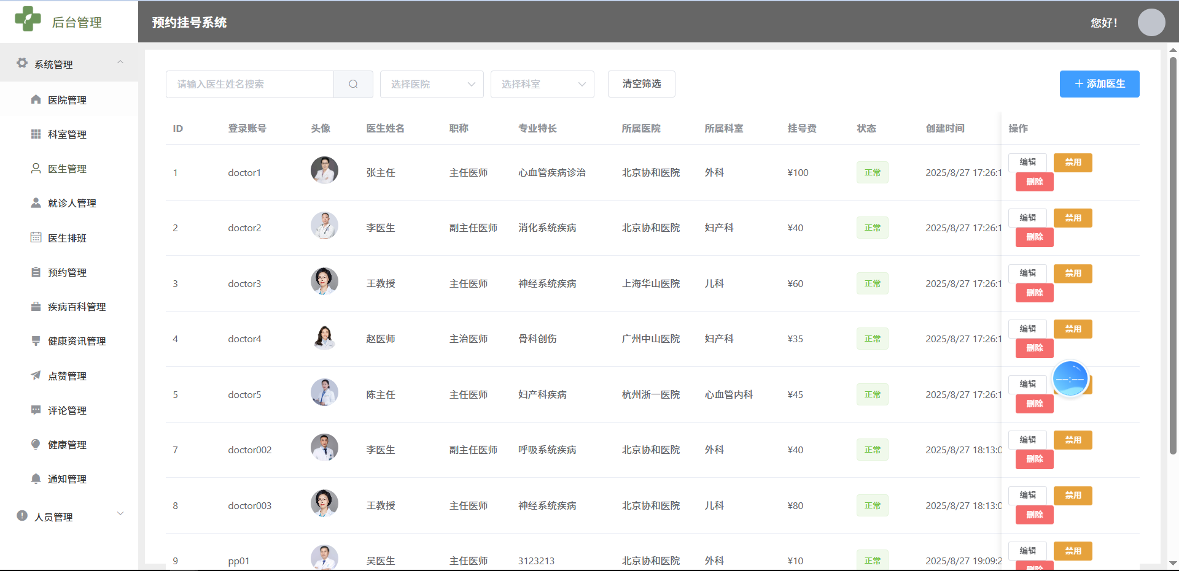
Task: Click the hospital management house icon
Action: (36, 99)
